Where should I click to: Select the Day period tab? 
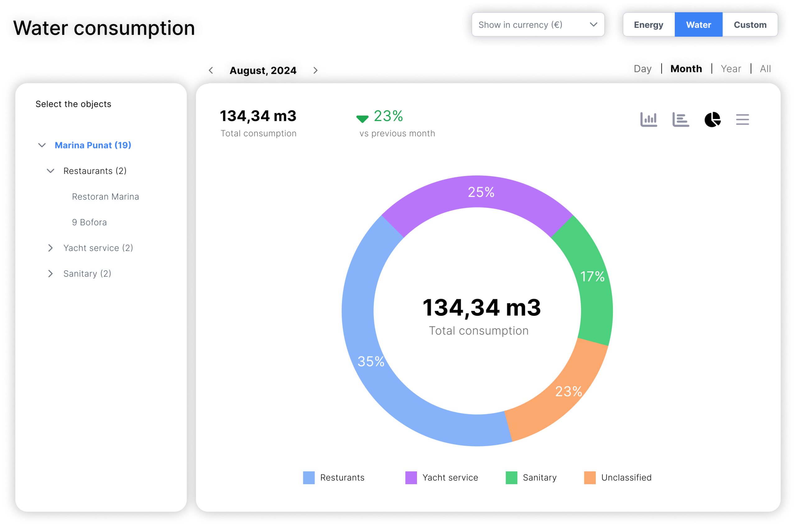(x=643, y=69)
